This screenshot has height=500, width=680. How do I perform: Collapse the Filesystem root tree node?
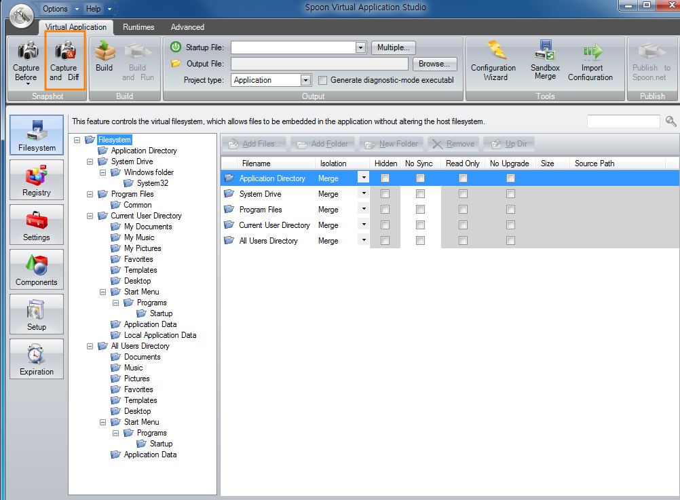(x=77, y=140)
